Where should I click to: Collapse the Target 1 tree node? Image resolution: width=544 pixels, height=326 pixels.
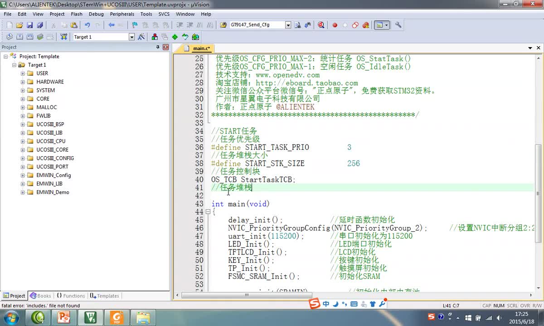pos(15,65)
